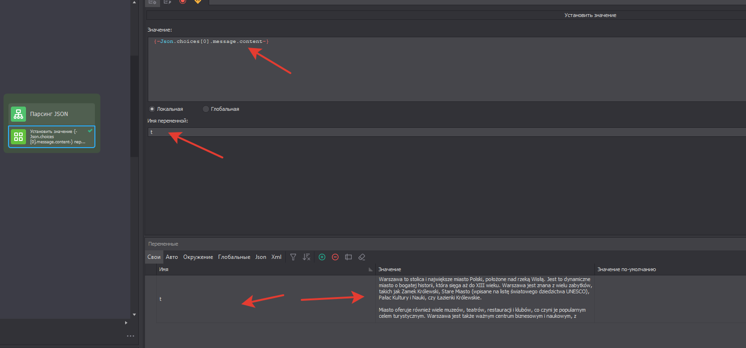The width and height of the screenshot is (746, 348).
Task: Sort by Значение по-умолчанию column header
Action: pos(670,270)
